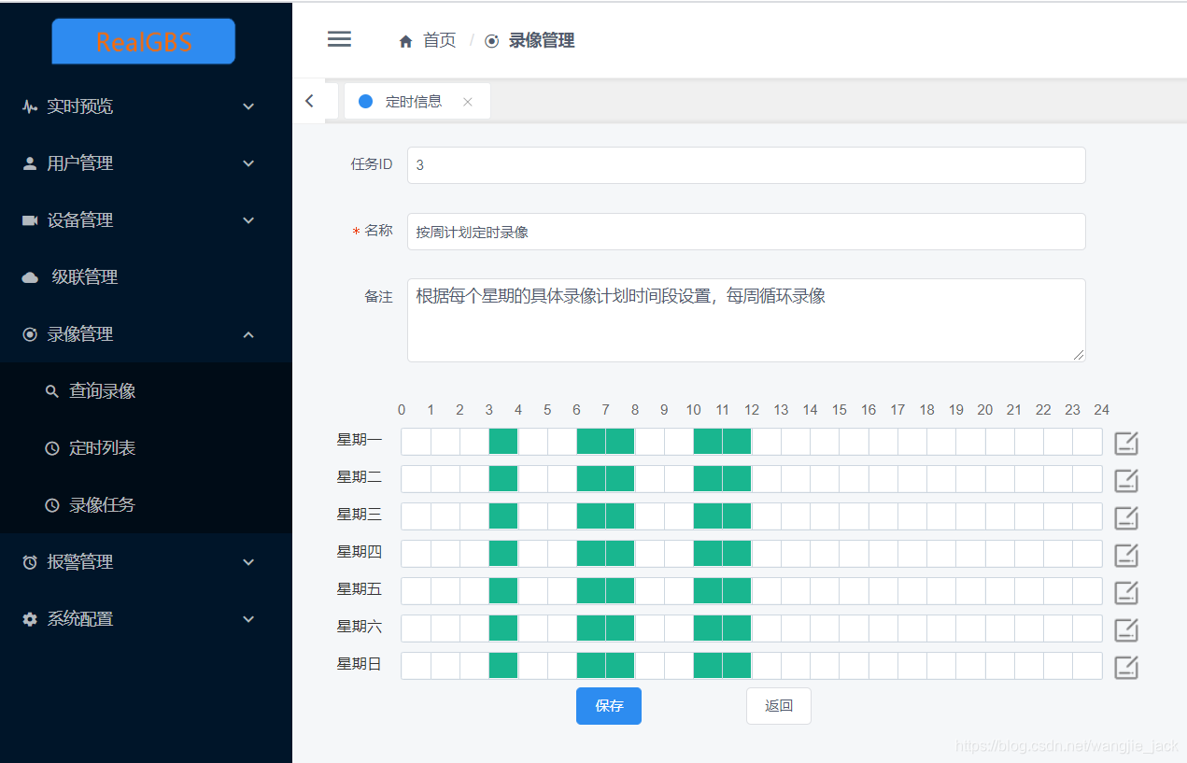The width and height of the screenshot is (1187, 763).
Task: Click the 实时预览 pulse icon
Action: [x=30, y=106]
